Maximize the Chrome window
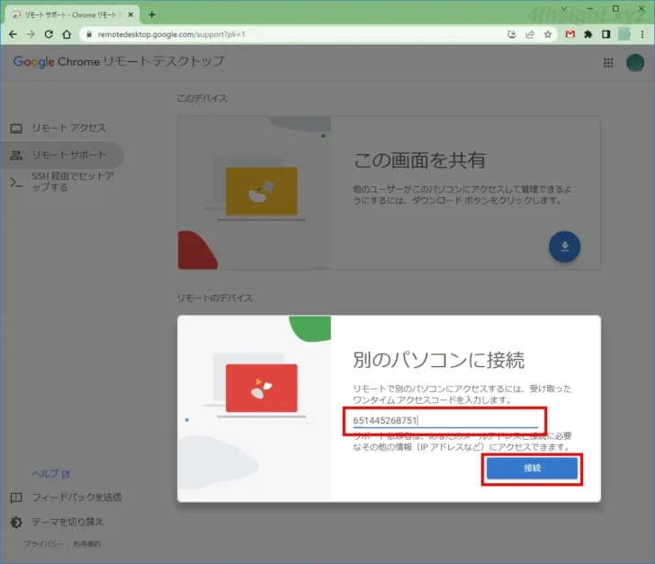This screenshot has width=655, height=564. pyautogui.click(x=615, y=8)
